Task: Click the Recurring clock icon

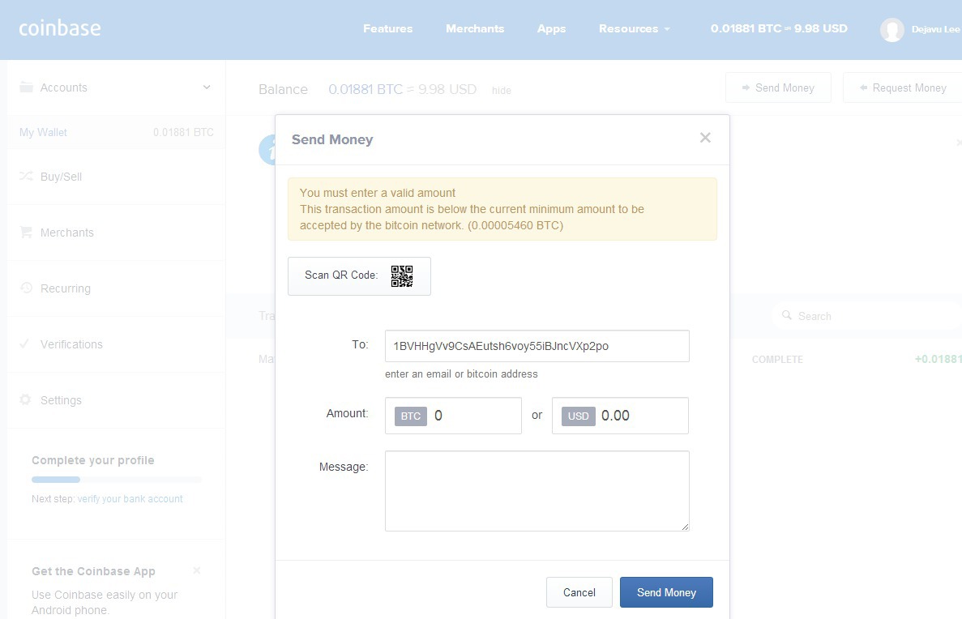Action: pos(26,288)
